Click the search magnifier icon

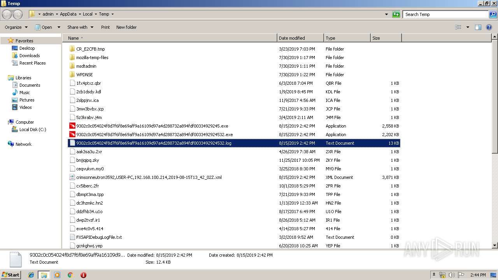click(493, 14)
